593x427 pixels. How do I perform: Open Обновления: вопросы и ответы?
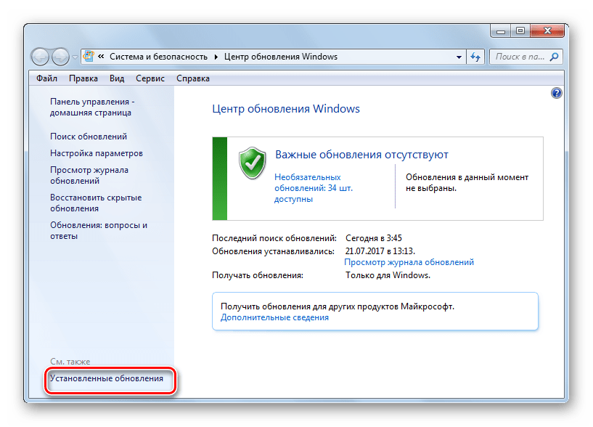[99, 230]
